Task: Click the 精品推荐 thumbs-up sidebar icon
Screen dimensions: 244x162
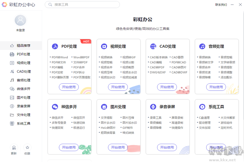Action: click(x=12, y=46)
